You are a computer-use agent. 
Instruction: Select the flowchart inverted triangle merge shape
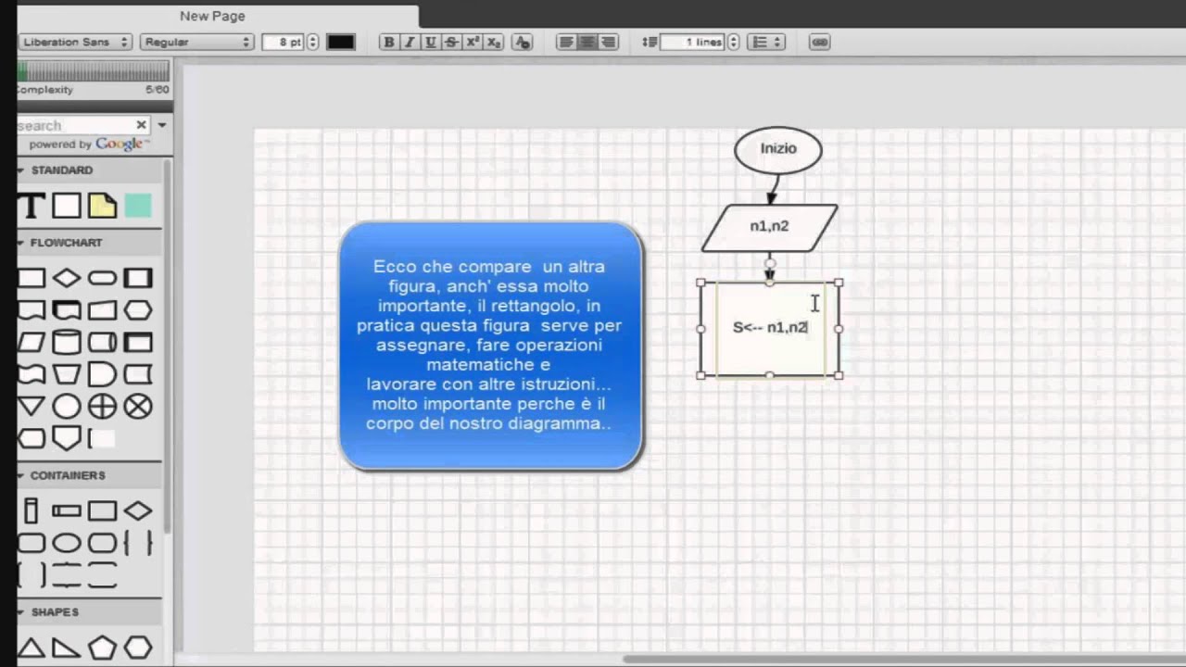click(x=31, y=406)
